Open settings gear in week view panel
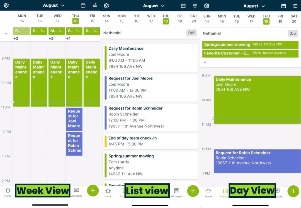Viewport: 301px width, 208px height. tap(6, 5)
